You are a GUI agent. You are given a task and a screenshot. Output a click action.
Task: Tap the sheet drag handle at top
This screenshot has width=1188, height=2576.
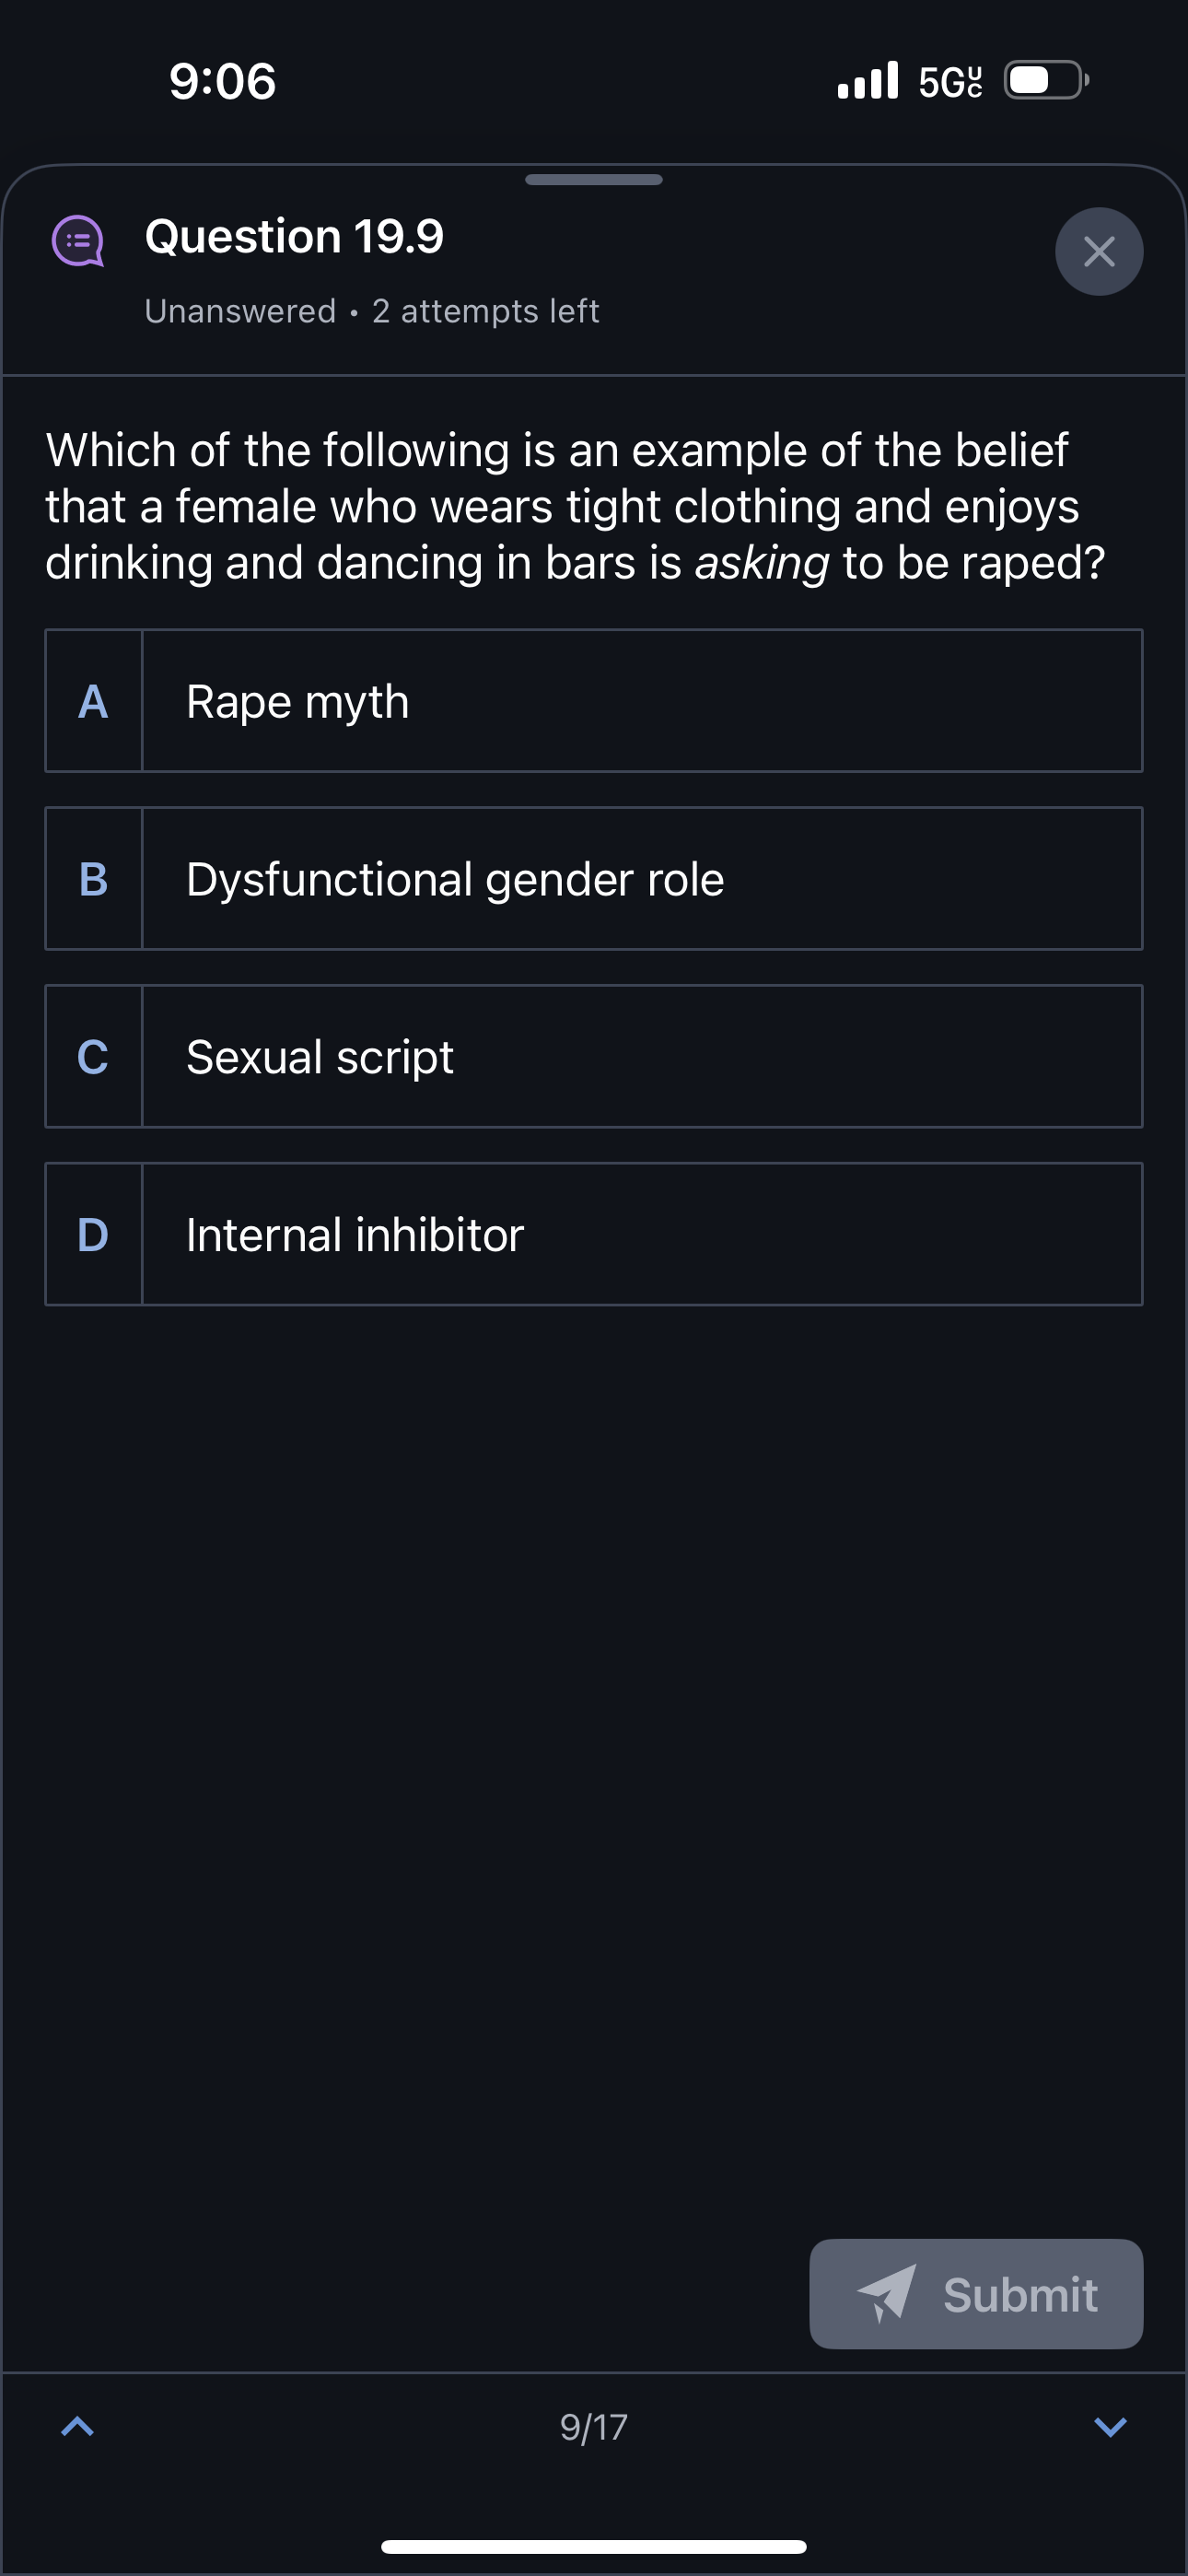point(593,180)
